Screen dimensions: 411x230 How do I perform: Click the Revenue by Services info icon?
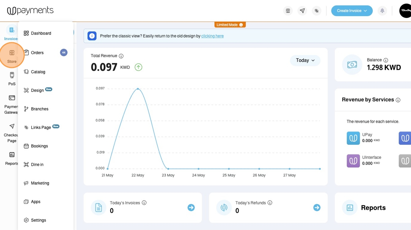point(398,100)
